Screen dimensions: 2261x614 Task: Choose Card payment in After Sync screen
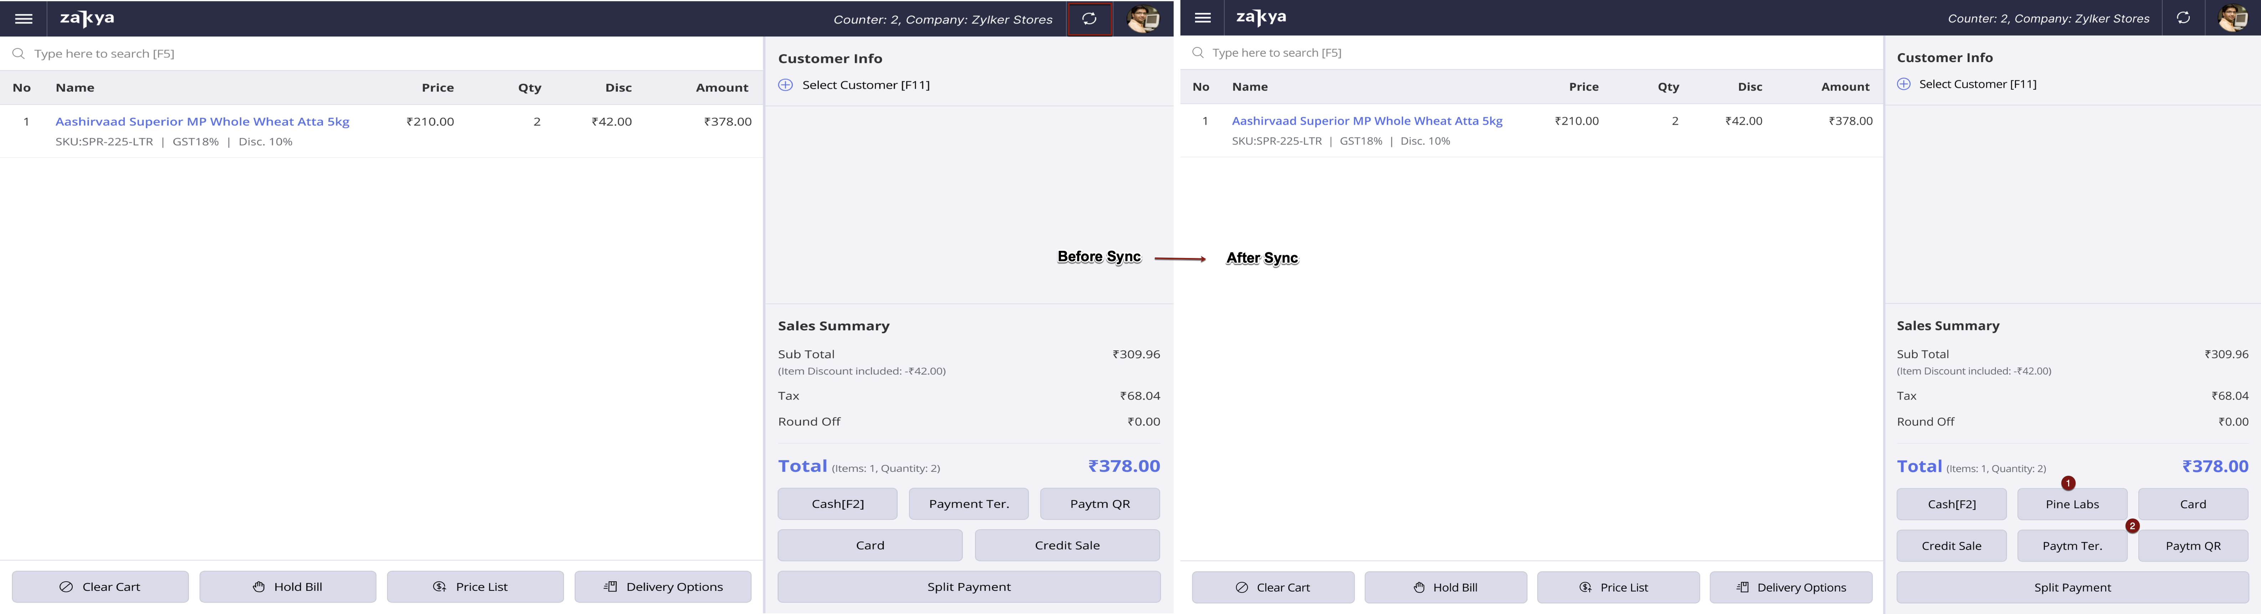point(2193,504)
